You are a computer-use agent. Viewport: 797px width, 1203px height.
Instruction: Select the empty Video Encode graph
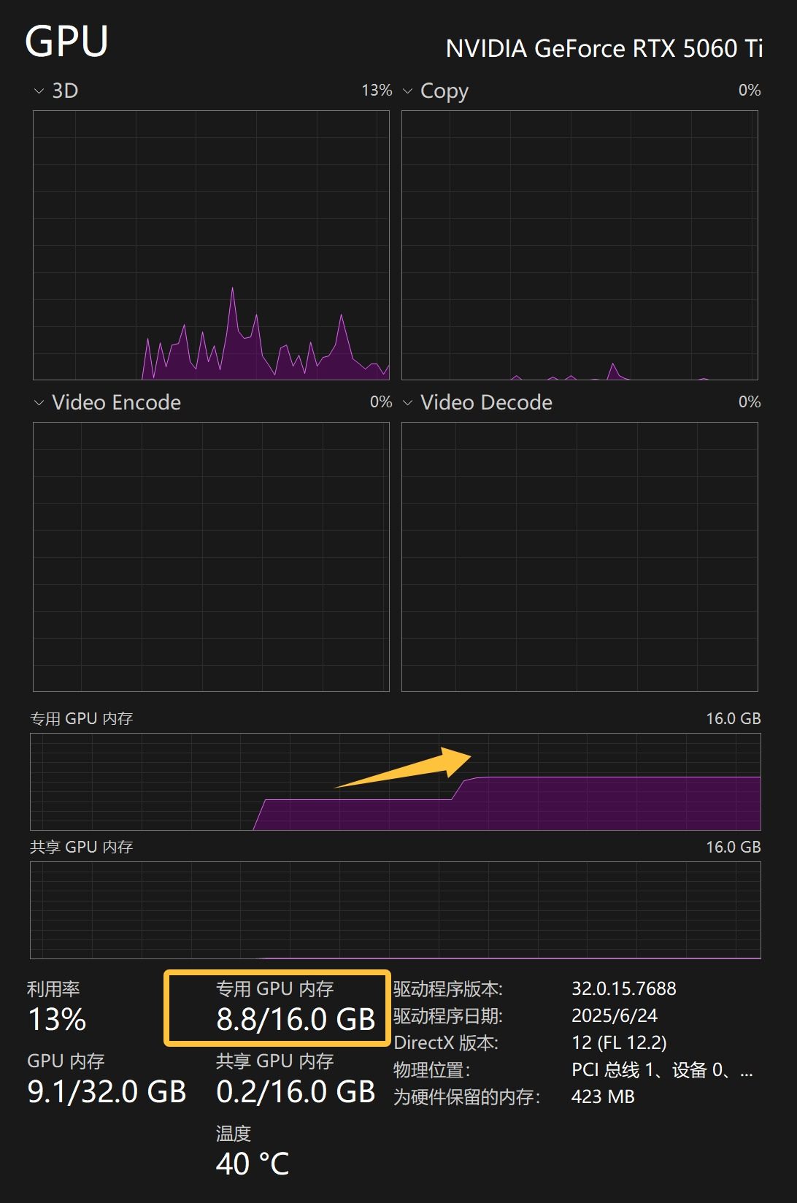pos(211,557)
